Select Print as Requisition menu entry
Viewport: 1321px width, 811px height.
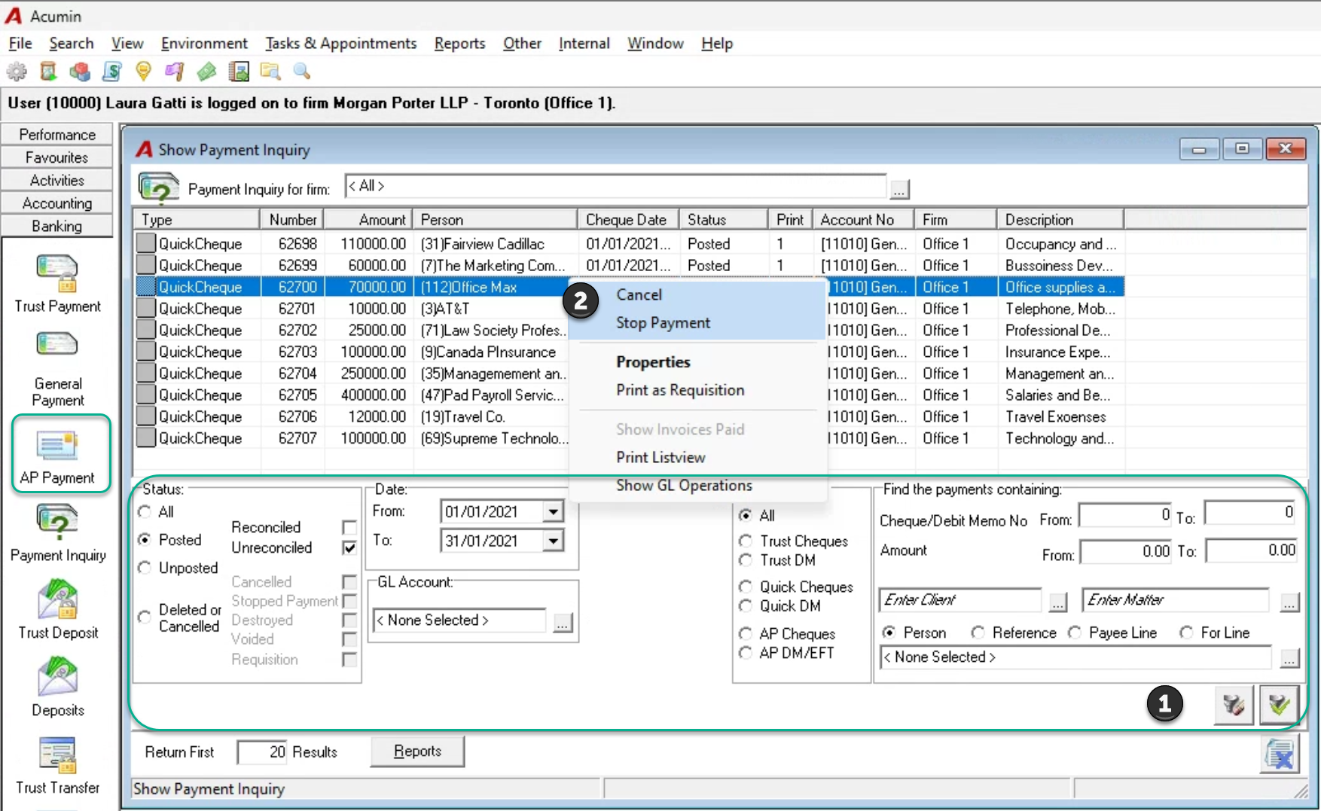click(x=680, y=390)
